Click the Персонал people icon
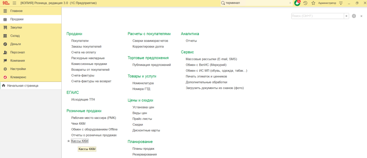The height and width of the screenshot is (158, 367). pos(5,52)
